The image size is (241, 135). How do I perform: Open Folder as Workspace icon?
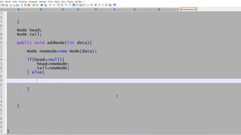pos(88,5)
